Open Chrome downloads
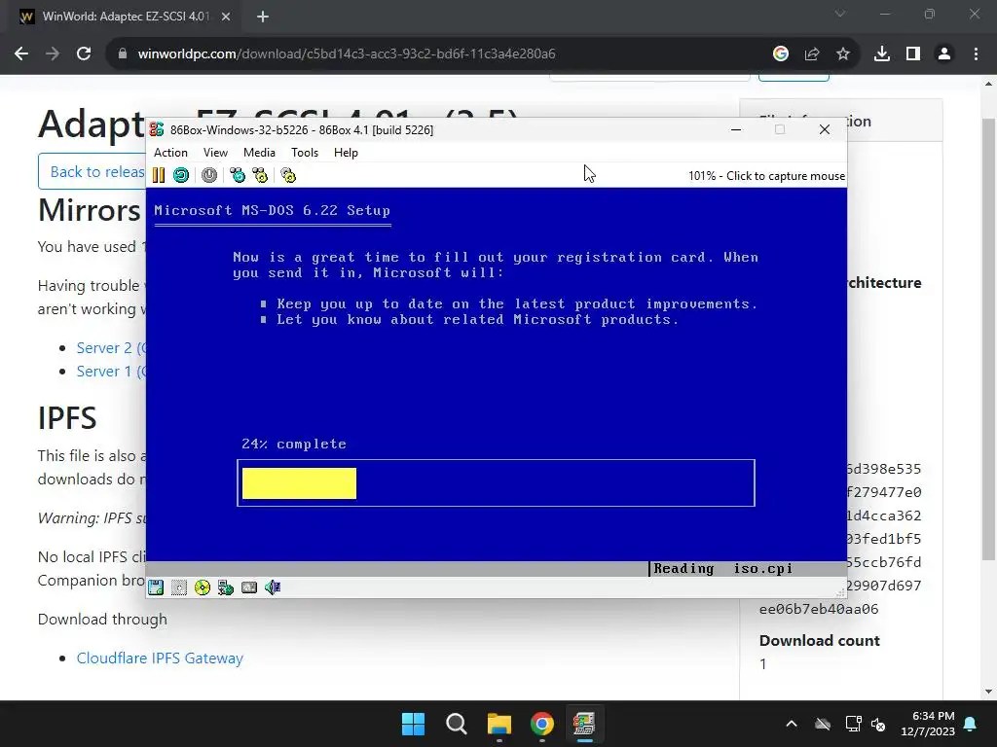 coord(882,54)
